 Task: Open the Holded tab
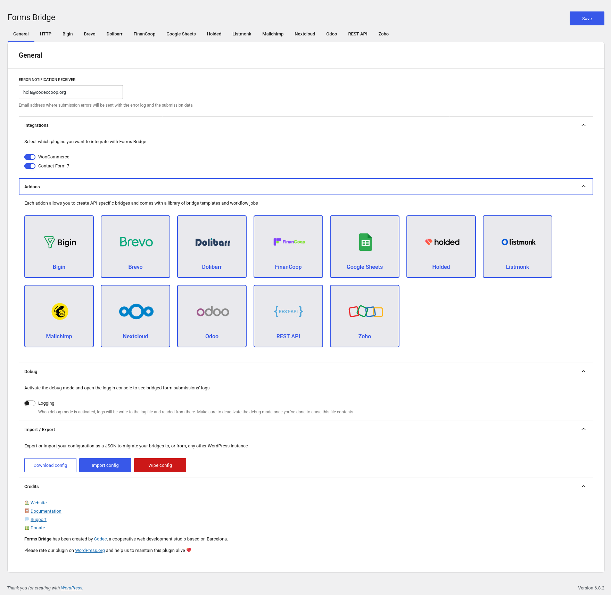click(214, 34)
